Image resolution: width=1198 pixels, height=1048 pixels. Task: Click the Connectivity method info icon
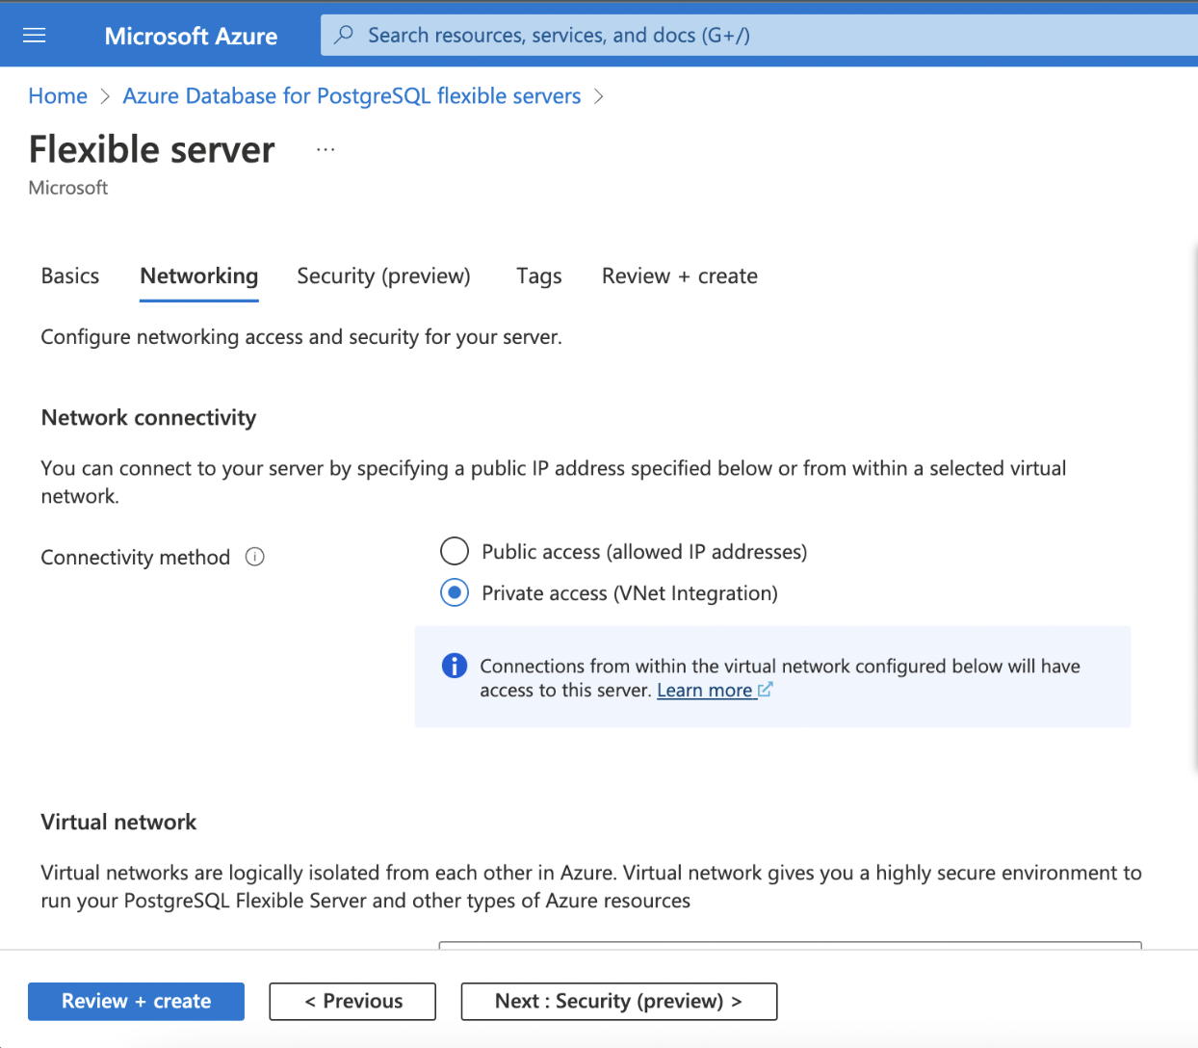pyautogui.click(x=255, y=557)
